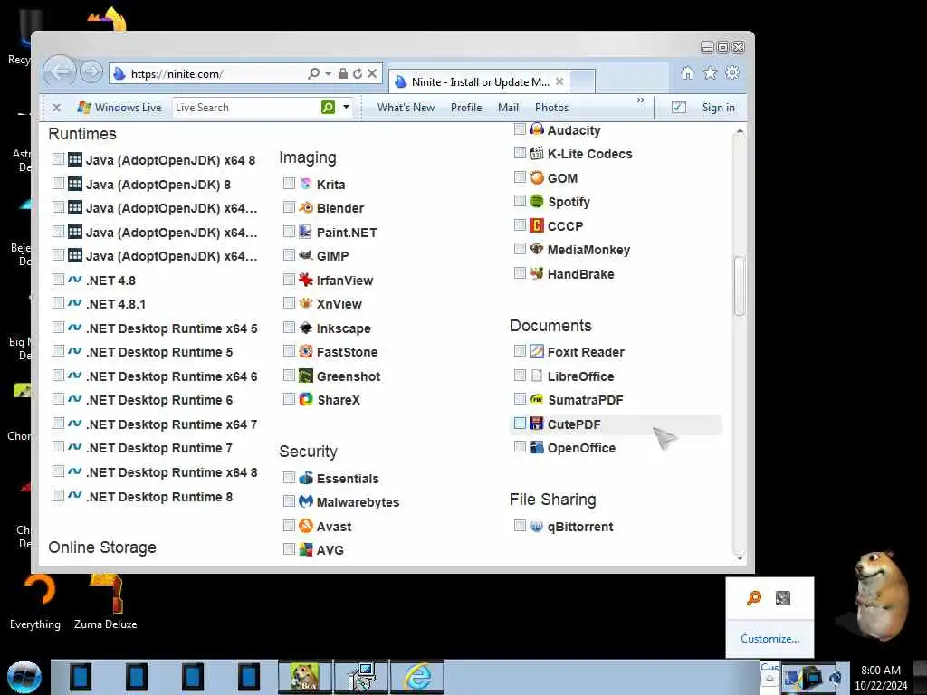Viewport: 927px width, 695px height.
Task: Click the Krita app icon
Action: tap(306, 184)
